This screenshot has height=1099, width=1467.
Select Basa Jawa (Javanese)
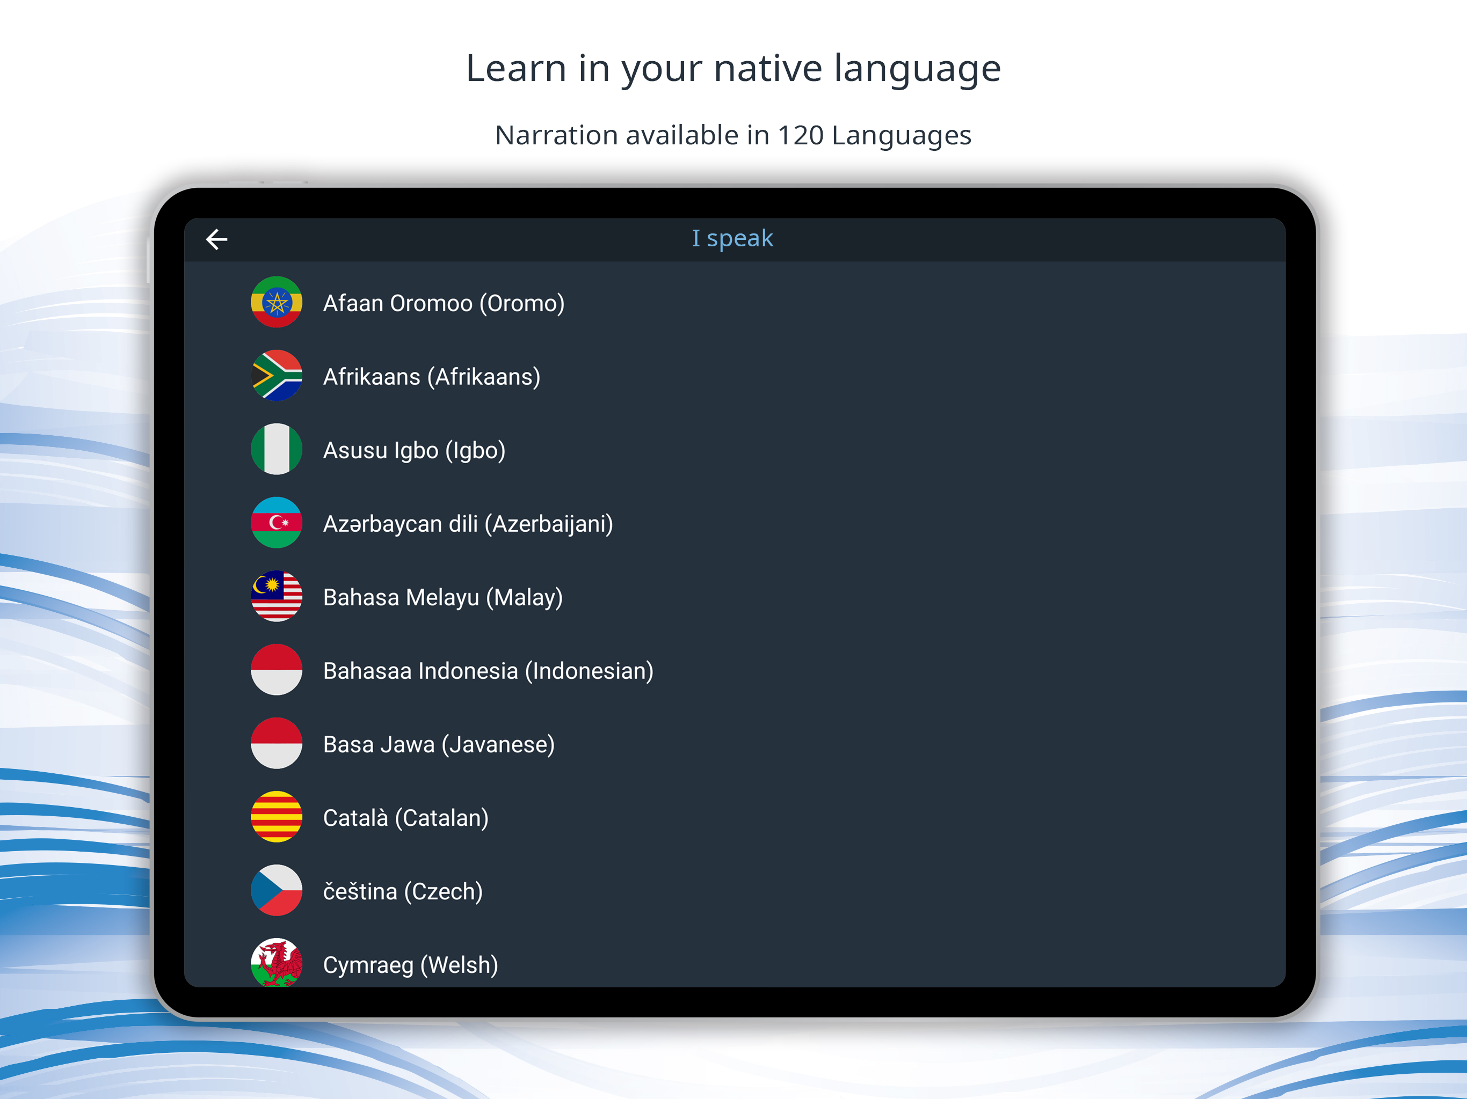click(x=439, y=745)
